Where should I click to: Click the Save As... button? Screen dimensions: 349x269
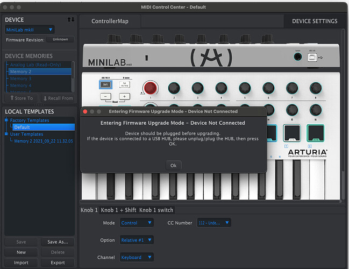pyautogui.click(x=58, y=242)
